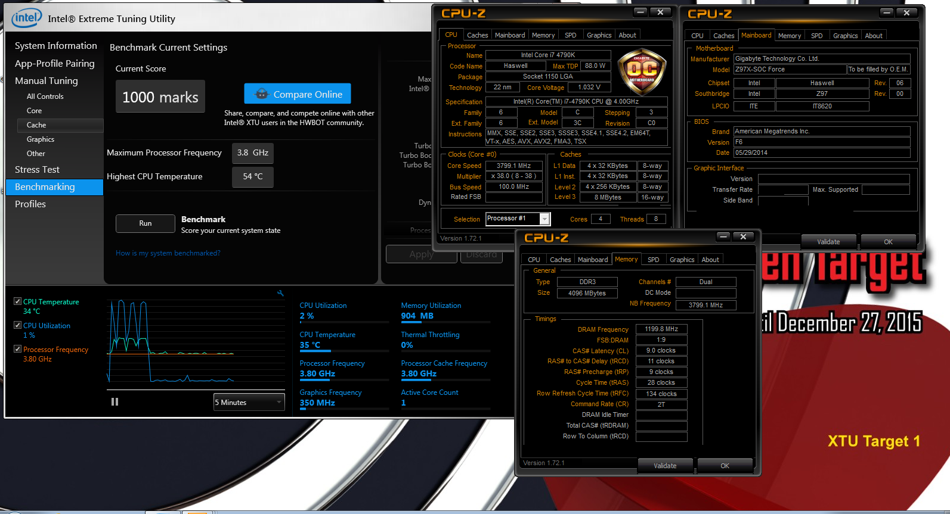Click OK in the CPU-Z Mainboard window
This screenshot has height=514, width=950.
888,242
